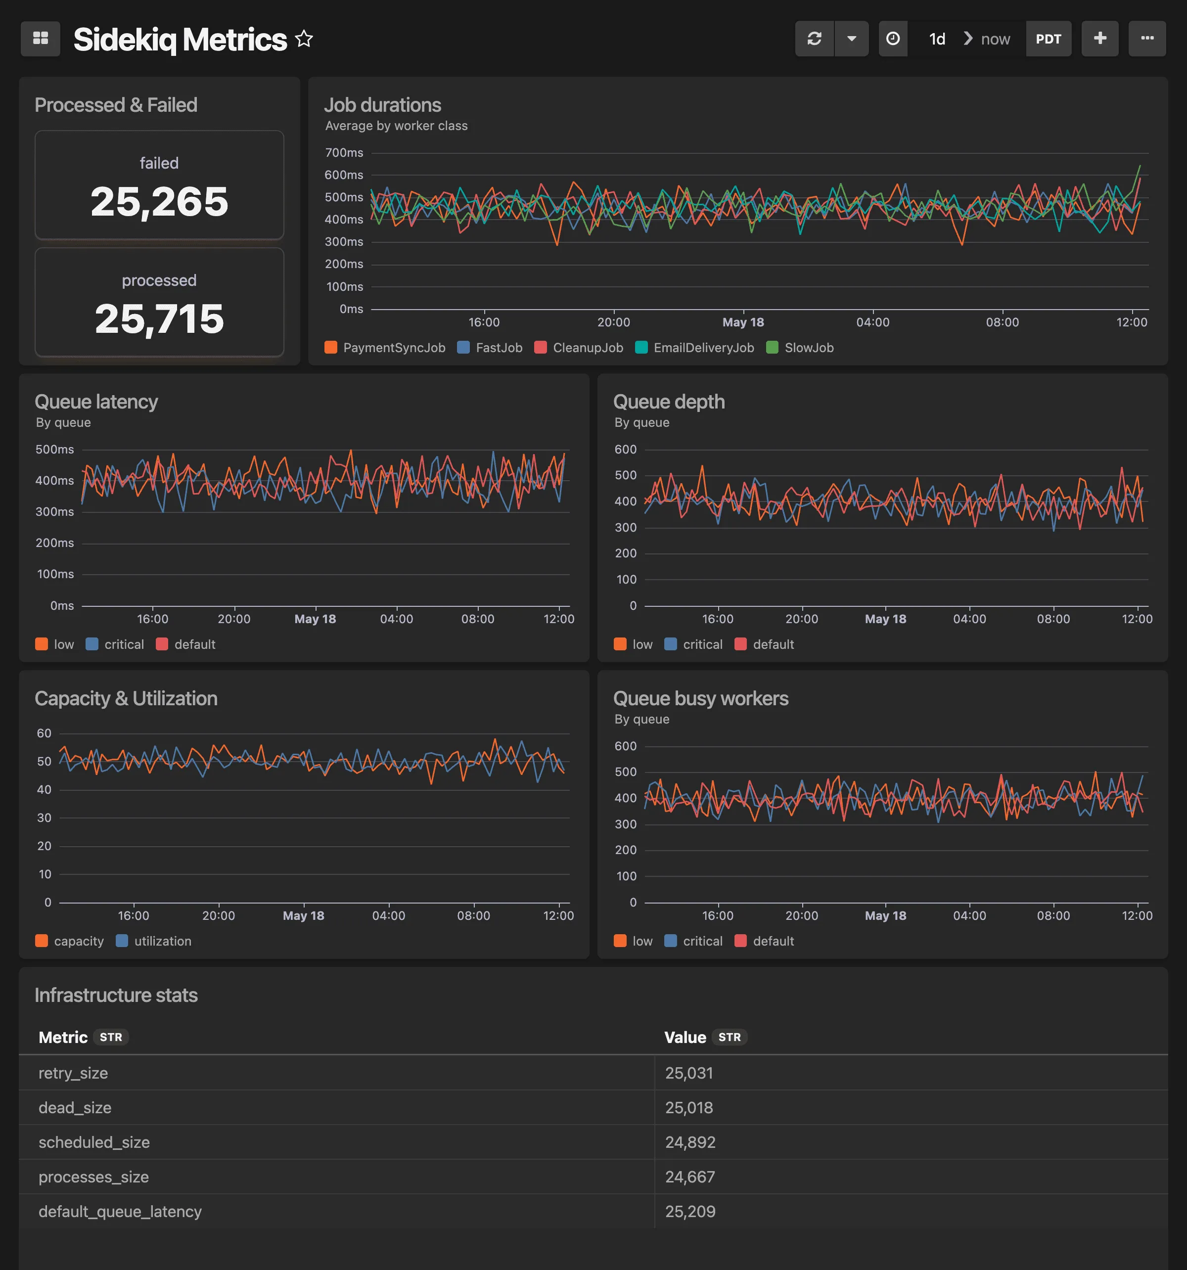Refresh the dashboard data
This screenshot has height=1270, width=1187.
pyautogui.click(x=815, y=39)
